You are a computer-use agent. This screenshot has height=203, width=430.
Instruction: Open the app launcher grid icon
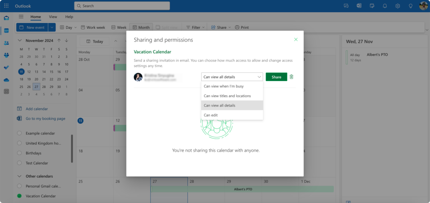click(x=6, y=6)
